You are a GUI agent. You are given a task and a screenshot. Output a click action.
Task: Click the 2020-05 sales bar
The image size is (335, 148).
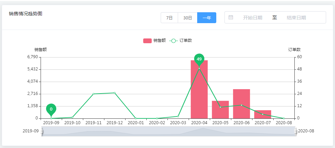220,110
